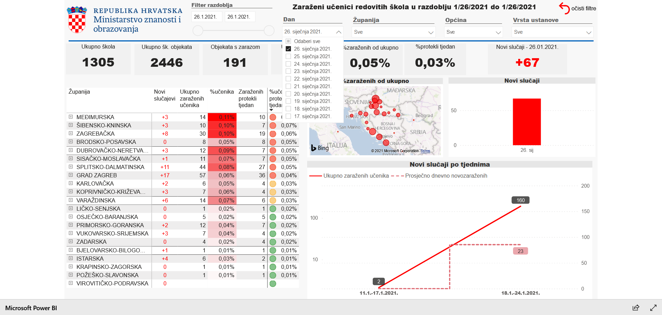Sort by Županija column header
The image size is (662, 315).
(79, 92)
